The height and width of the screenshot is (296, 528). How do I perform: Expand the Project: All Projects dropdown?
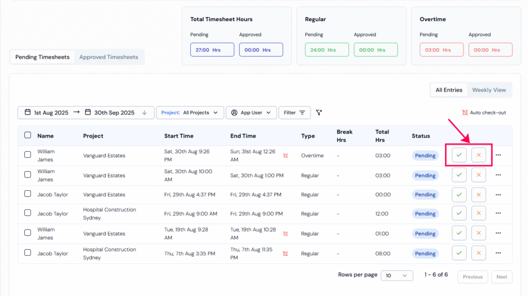190,113
